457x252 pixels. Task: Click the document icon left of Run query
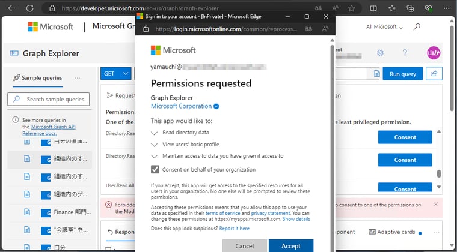(377, 74)
